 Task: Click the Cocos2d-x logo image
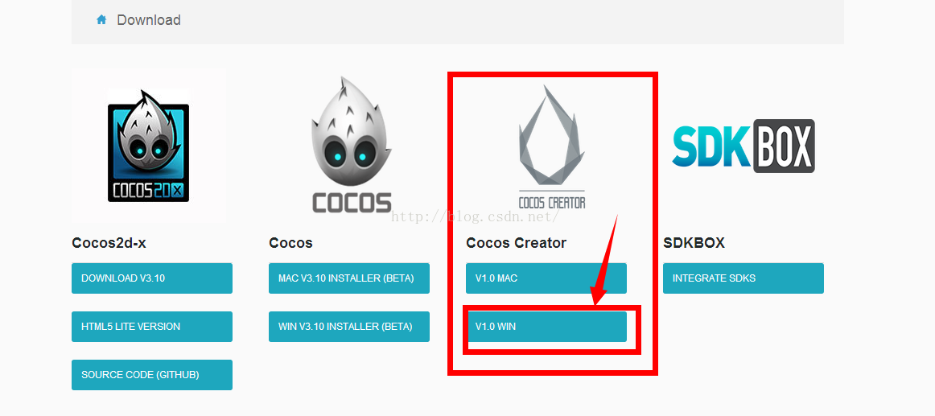coord(149,146)
